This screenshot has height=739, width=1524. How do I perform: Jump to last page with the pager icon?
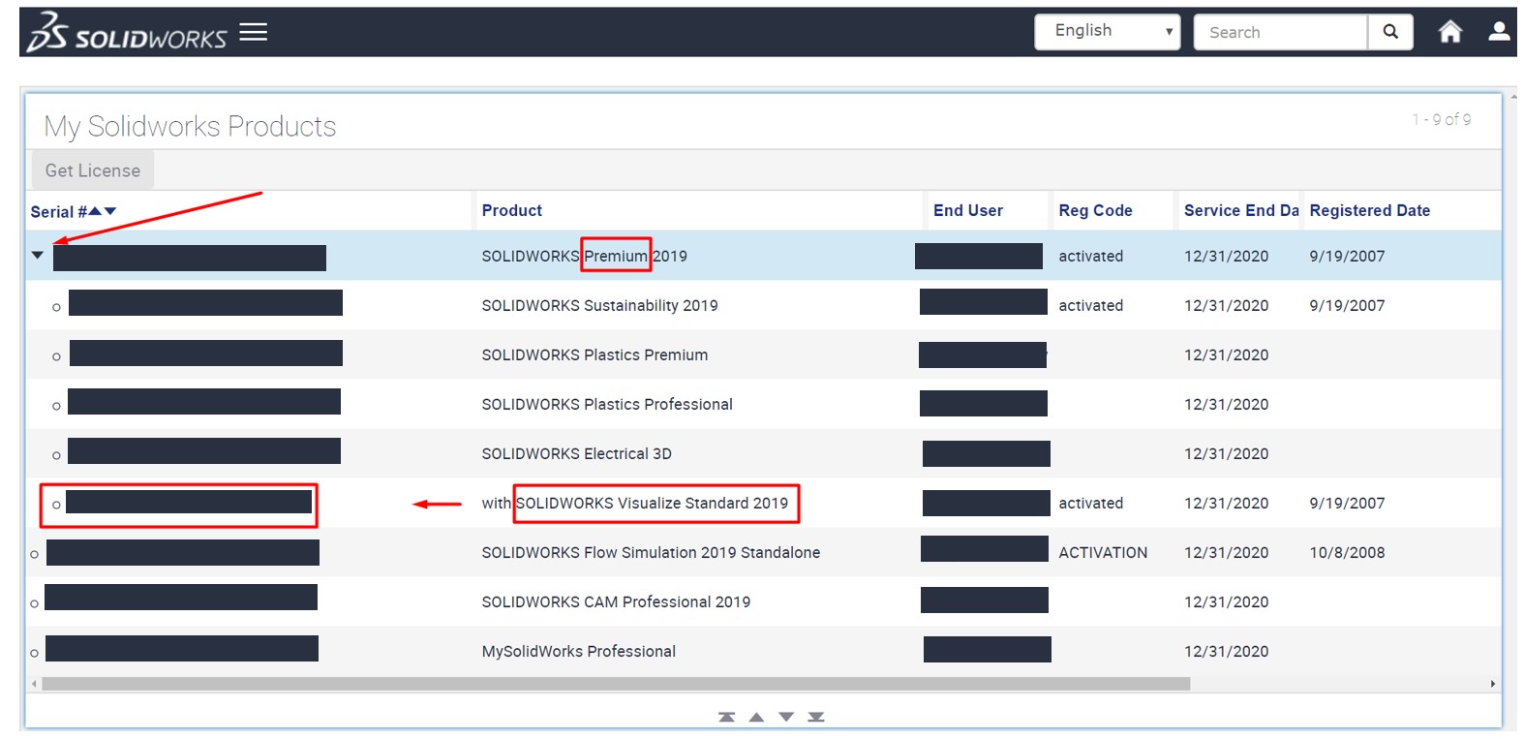(816, 717)
